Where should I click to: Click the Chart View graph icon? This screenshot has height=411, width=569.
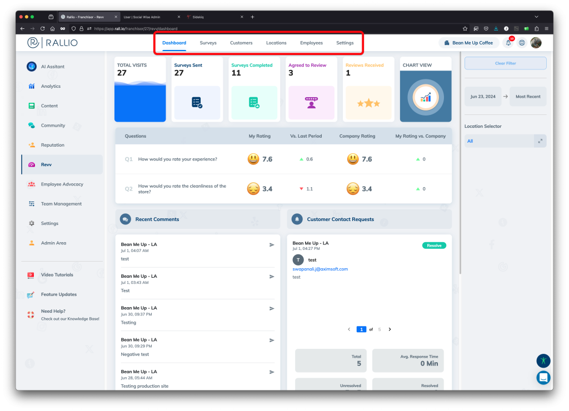426,98
